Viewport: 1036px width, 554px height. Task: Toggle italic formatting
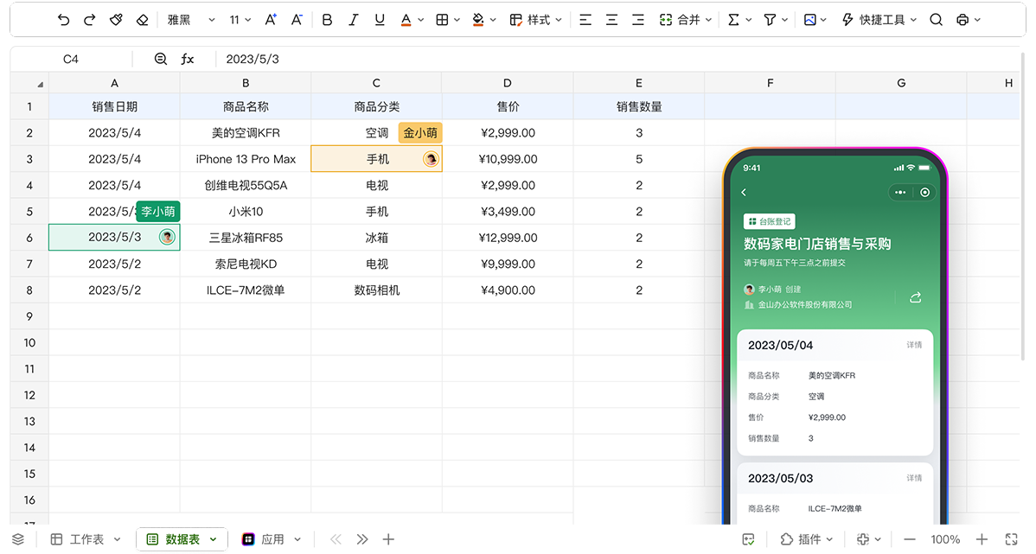tap(353, 20)
